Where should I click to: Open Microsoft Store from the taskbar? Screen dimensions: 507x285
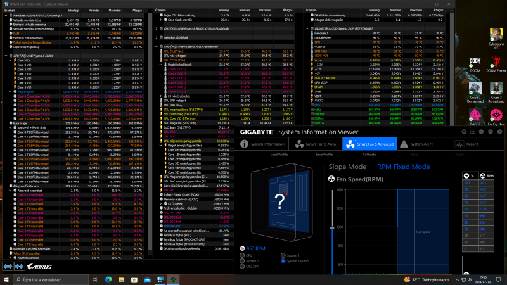(x=134, y=279)
